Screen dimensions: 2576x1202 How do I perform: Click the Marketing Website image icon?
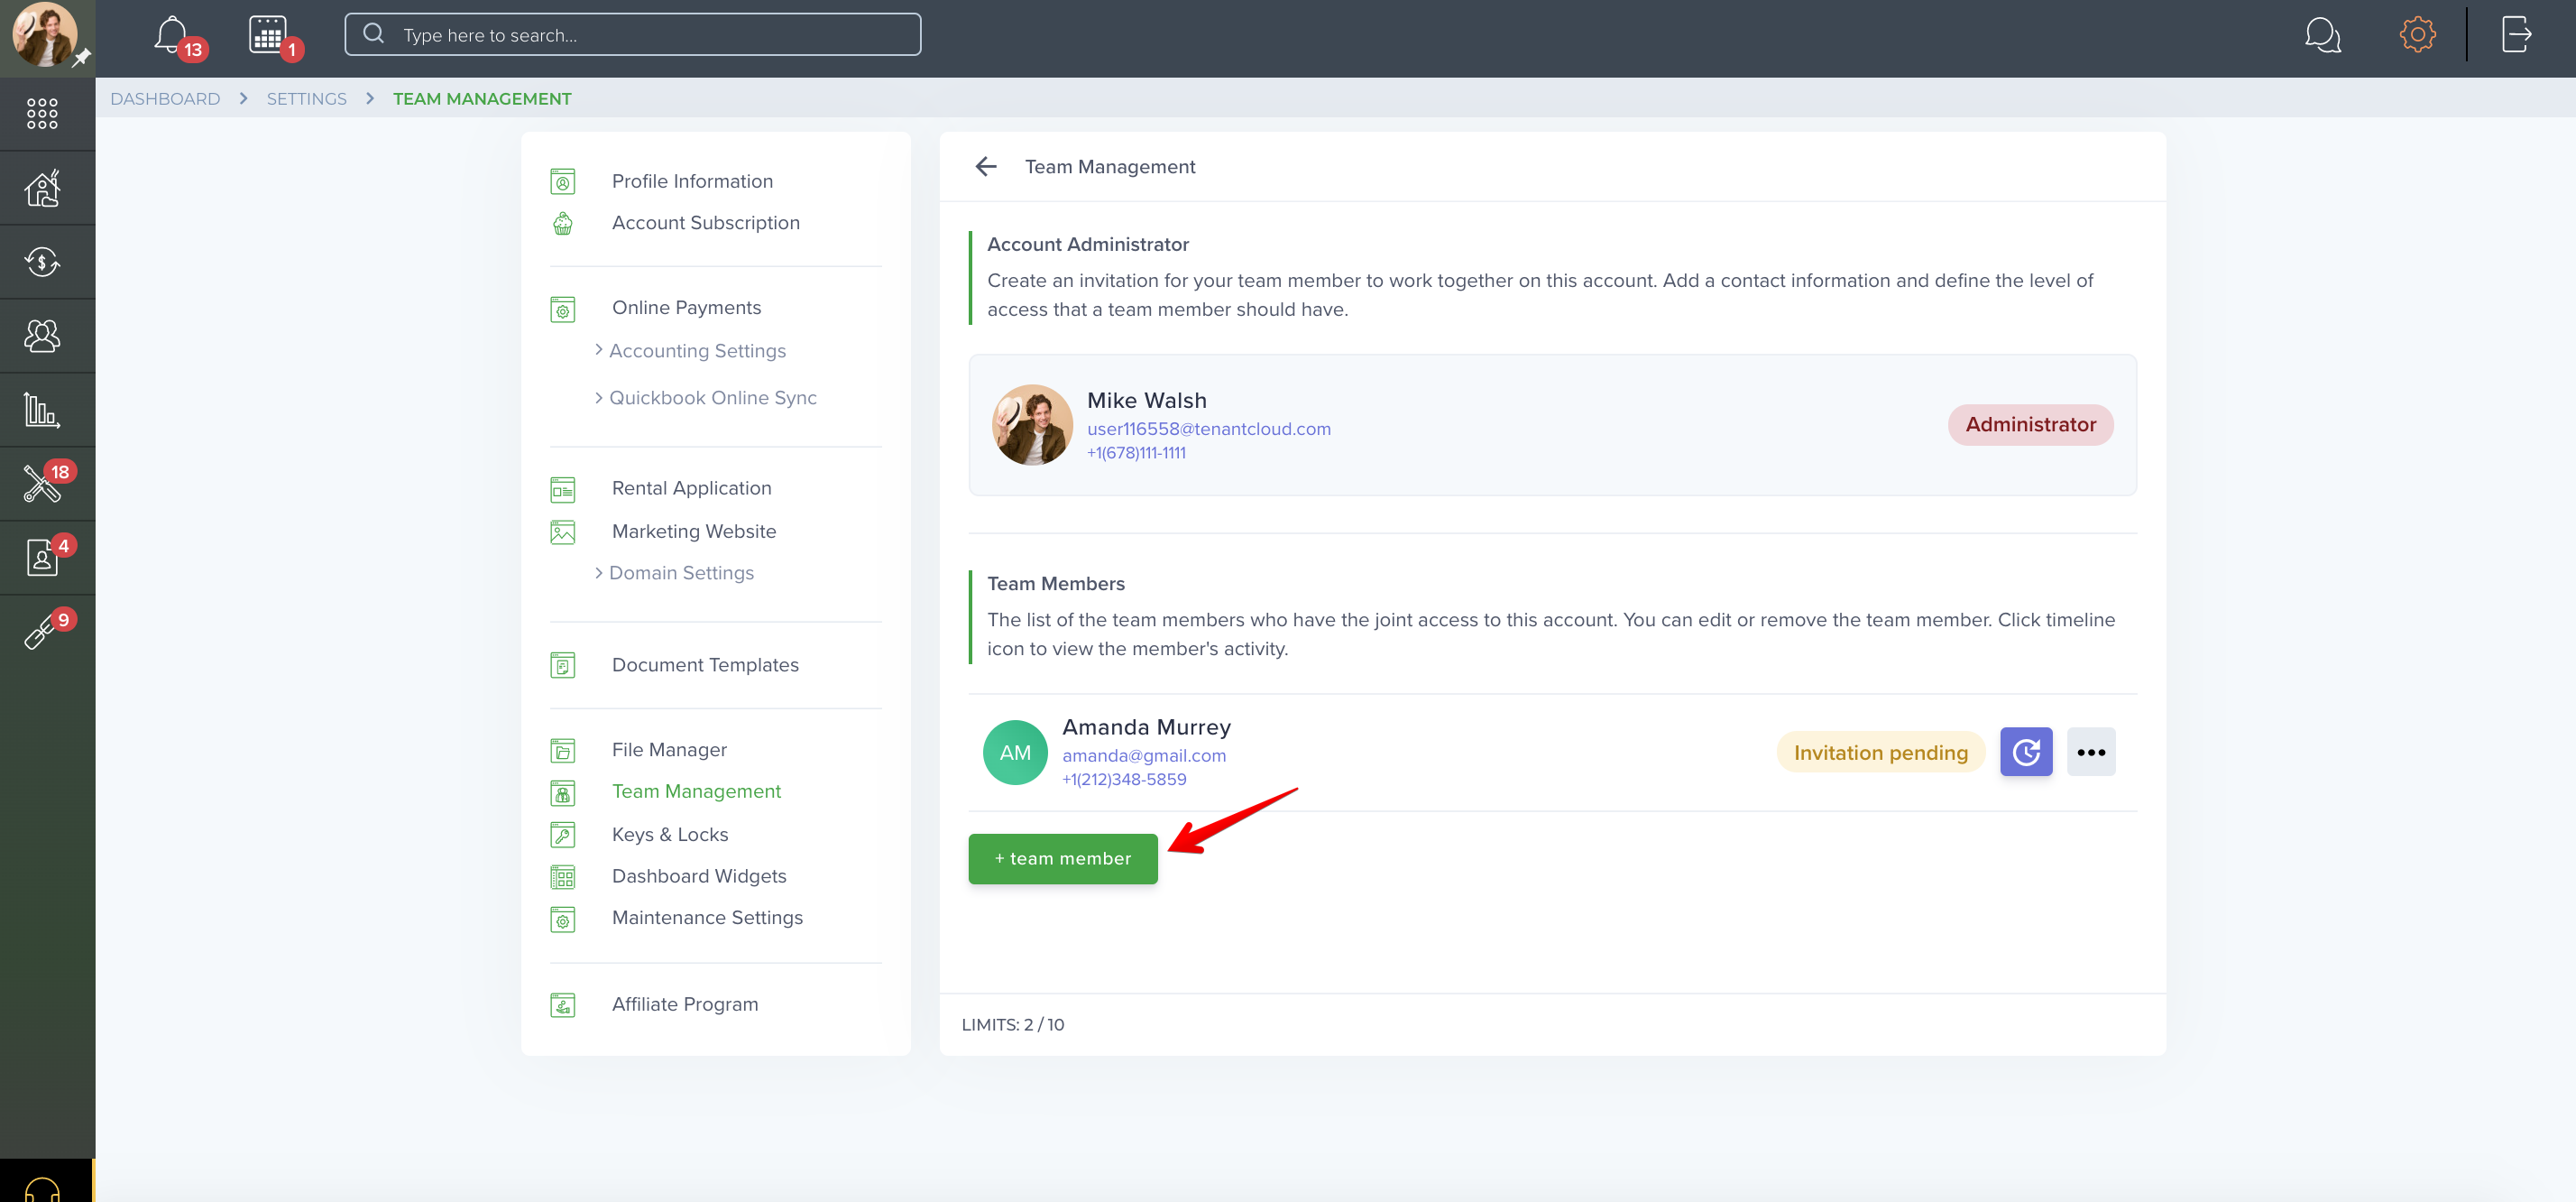[563, 532]
